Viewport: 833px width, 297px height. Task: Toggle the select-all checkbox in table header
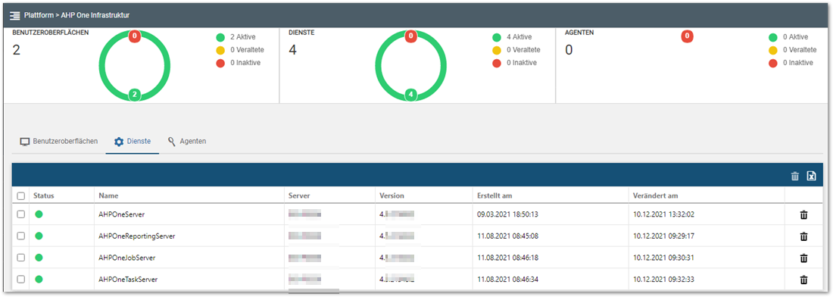(21, 196)
